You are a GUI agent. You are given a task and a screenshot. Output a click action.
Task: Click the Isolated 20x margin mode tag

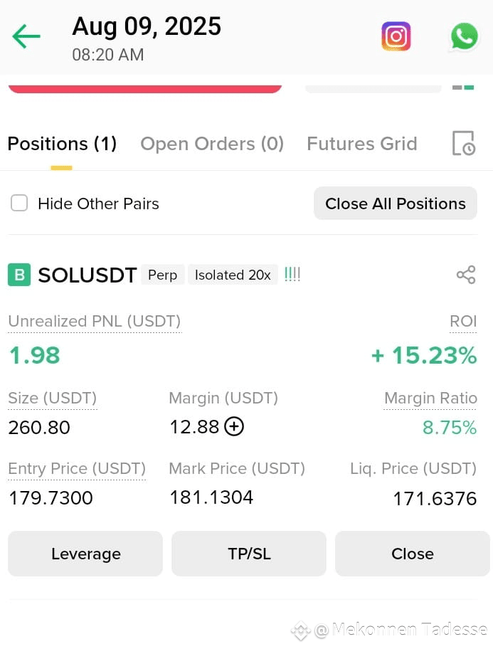pos(233,275)
